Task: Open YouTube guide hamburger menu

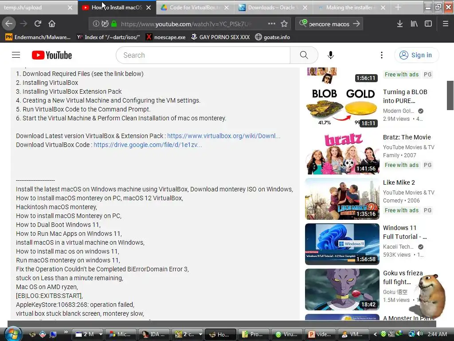Action: pos(16,55)
